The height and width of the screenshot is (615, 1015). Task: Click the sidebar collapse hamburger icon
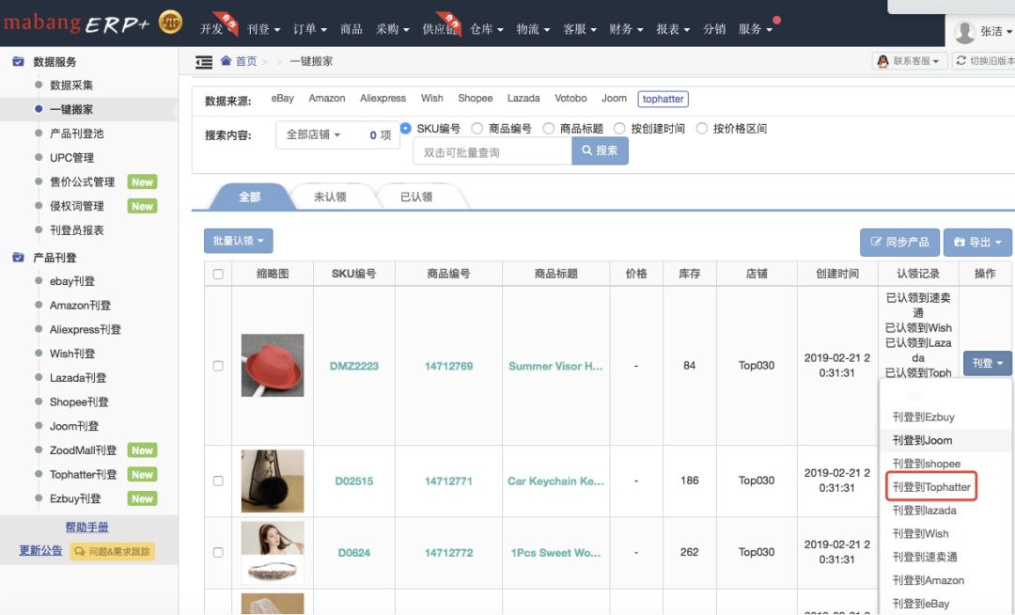click(204, 62)
